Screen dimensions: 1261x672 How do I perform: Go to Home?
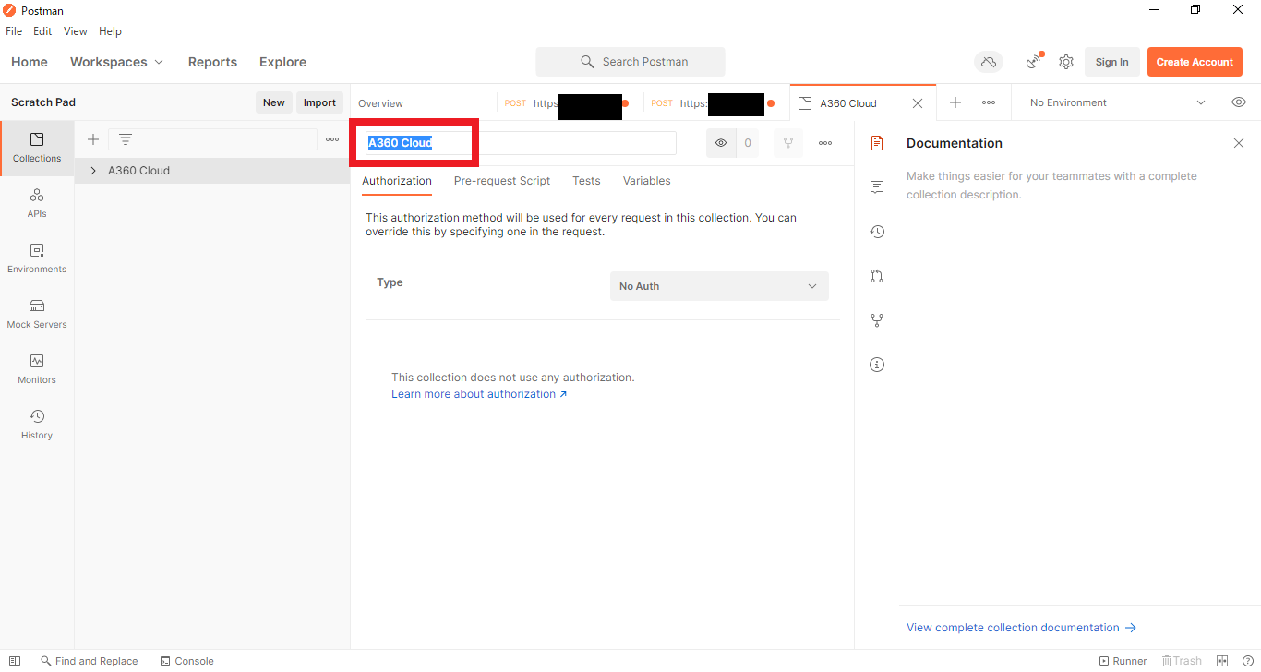[x=30, y=62]
